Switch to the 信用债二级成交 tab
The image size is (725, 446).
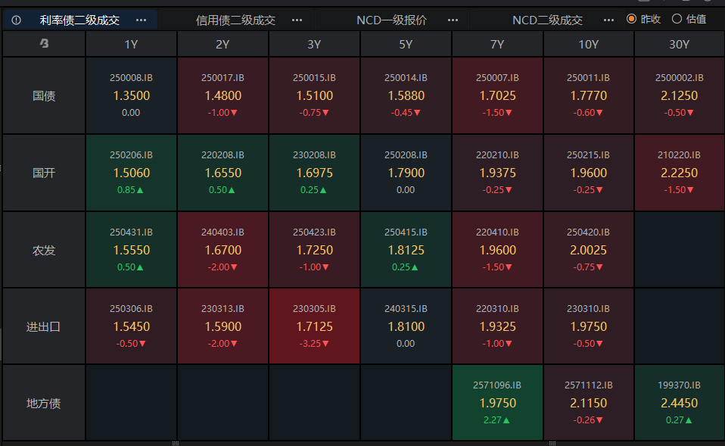click(x=235, y=20)
